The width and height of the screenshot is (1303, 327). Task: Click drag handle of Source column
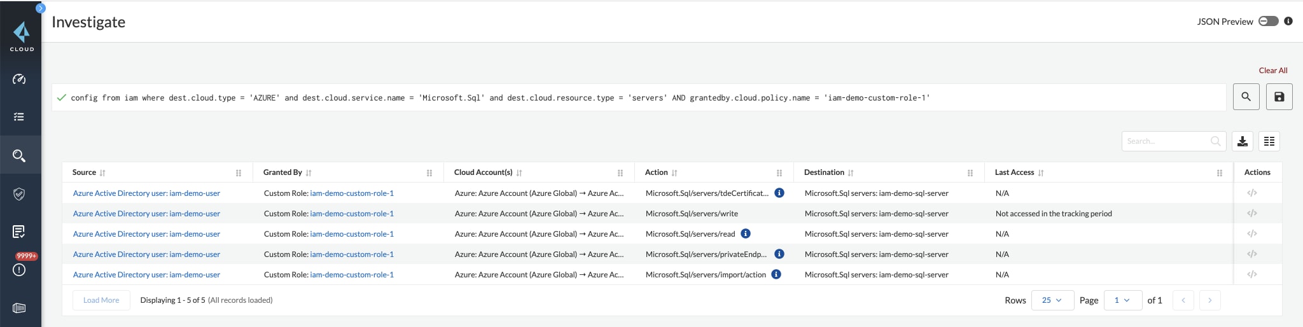tap(239, 173)
